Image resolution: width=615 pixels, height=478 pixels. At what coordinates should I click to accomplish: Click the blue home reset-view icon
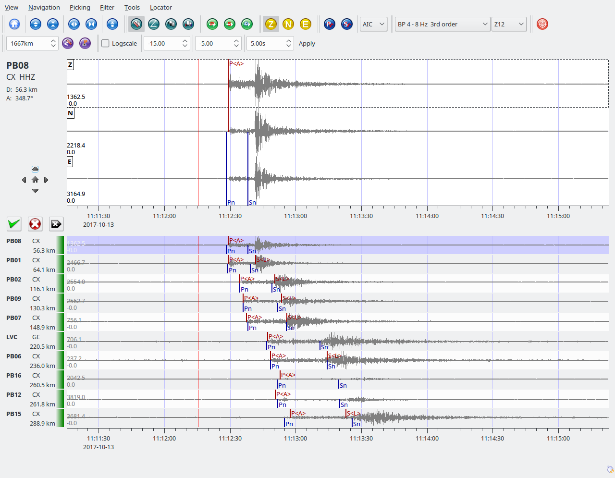[x=14, y=24]
